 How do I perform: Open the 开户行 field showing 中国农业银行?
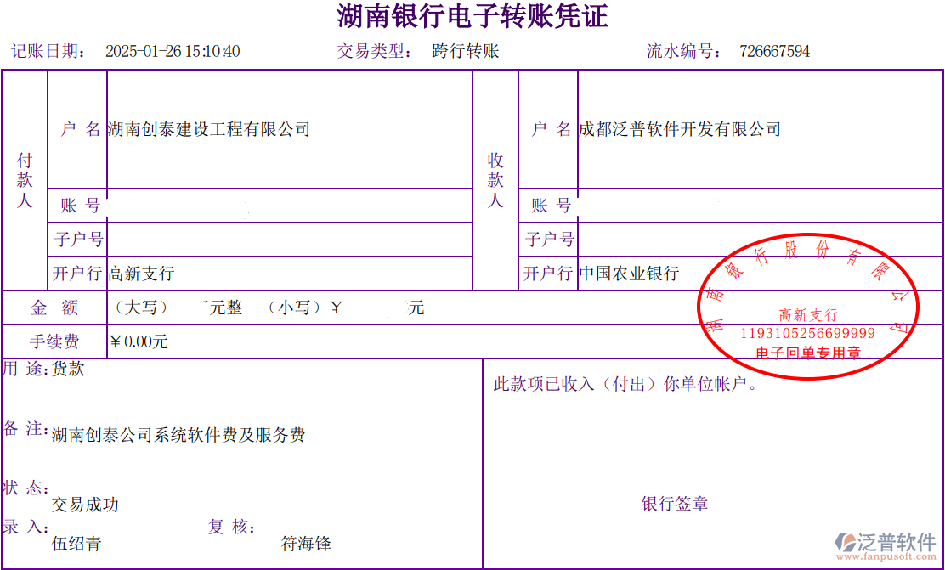629,272
